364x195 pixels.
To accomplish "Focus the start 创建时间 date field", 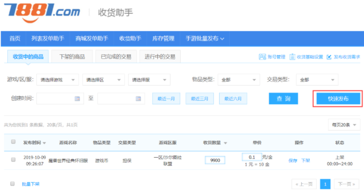I will click(60, 99).
